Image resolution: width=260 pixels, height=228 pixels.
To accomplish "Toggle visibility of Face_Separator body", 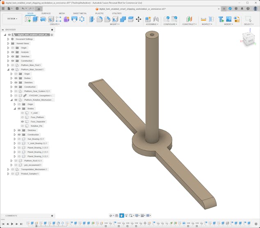I will point(23,122).
